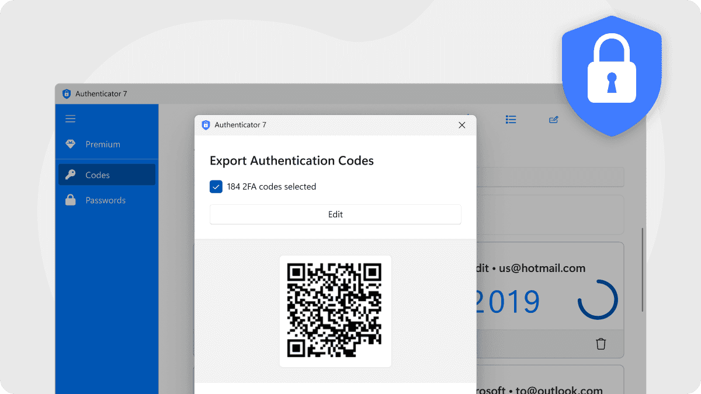
Task: Select Codes in the sidebar
Action: [x=107, y=175]
